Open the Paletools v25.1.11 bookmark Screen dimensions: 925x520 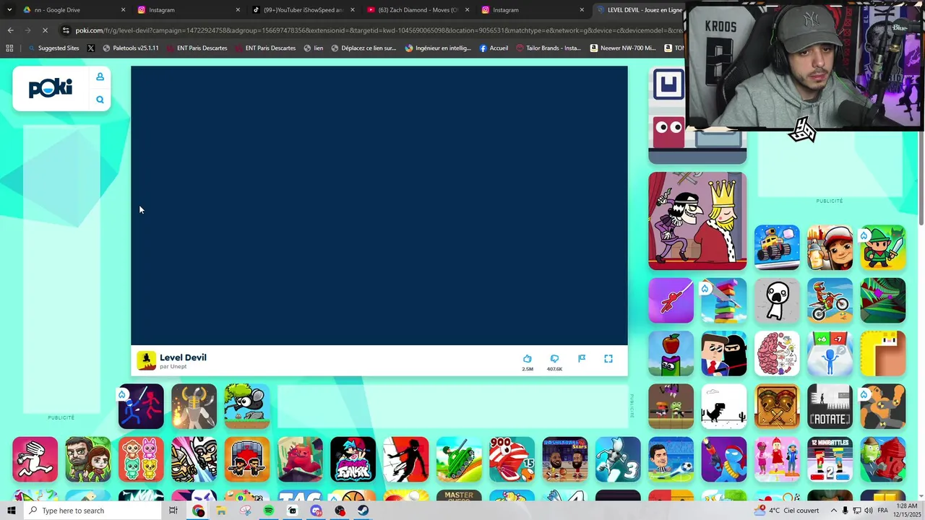[x=131, y=48]
